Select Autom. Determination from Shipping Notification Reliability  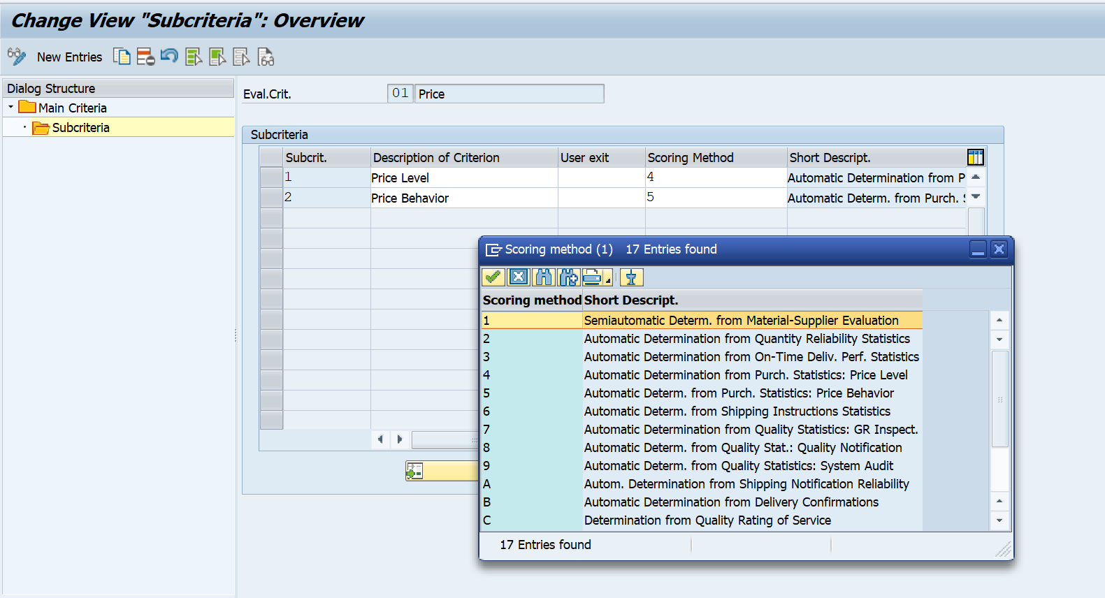[x=746, y=484]
